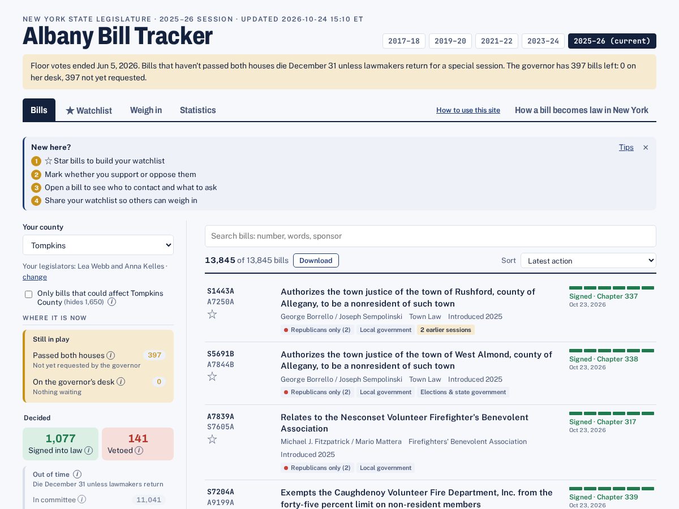Click companion bill number S7605A
This screenshot has height=509, width=679.
(x=221, y=427)
